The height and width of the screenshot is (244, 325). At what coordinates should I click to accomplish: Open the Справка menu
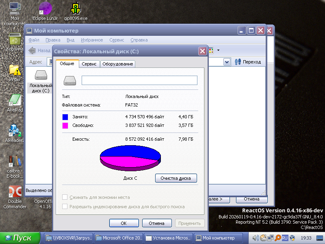click(139, 40)
